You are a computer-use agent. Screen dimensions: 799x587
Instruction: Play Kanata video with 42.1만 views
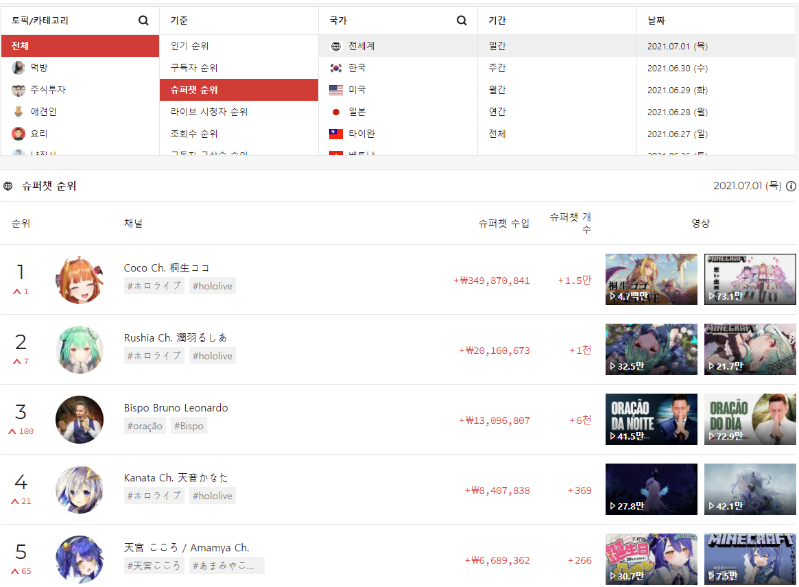point(750,489)
